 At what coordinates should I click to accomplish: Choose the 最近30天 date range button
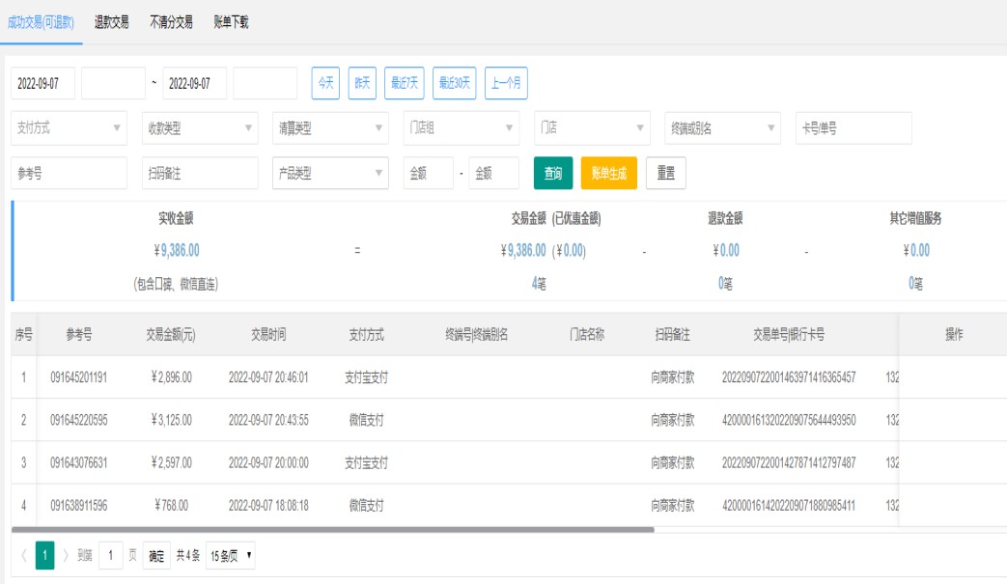click(x=455, y=83)
